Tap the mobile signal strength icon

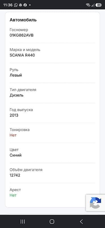(93, 5)
